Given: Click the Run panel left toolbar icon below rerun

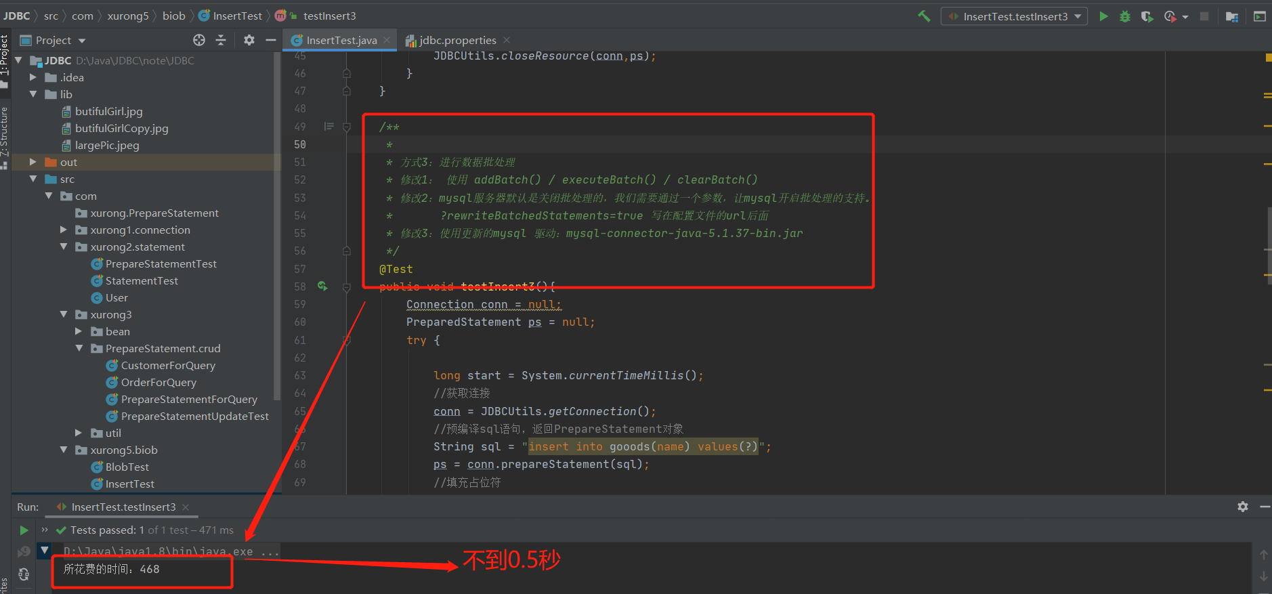Looking at the screenshot, I should click(24, 552).
